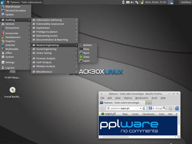Expand the System submenu
Image resolution: width=192 pixels, height=144 pixels.
point(16,57)
